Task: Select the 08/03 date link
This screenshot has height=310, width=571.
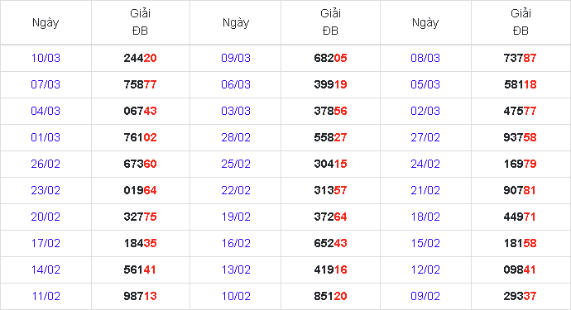Action: [x=425, y=58]
